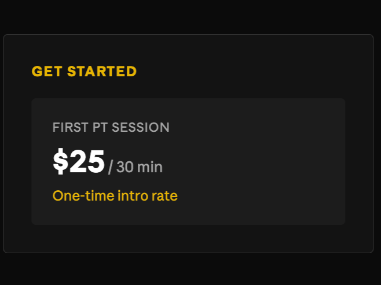
Task: Click the dollar sign in the price
Action: (x=60, y=161)
